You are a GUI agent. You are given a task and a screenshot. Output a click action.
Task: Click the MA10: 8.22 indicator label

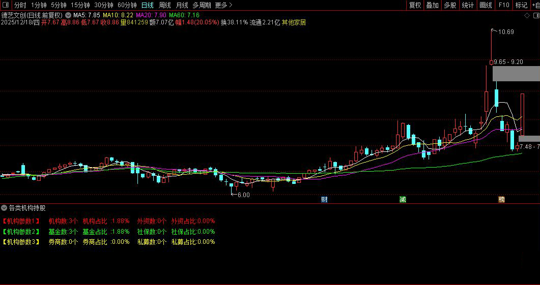[x=118, y=15]
